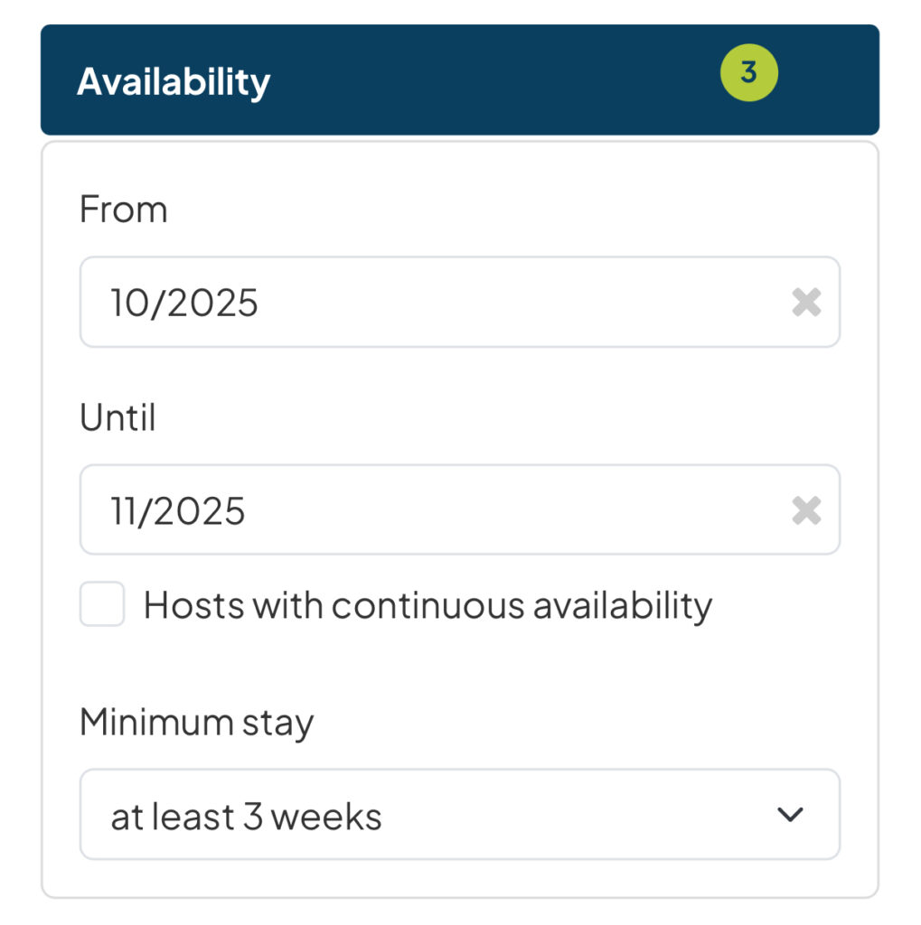Screen dimensions: 921x925
Task: Click the chevron arrow in Minimum stay
Action: (x=790, y=815)
